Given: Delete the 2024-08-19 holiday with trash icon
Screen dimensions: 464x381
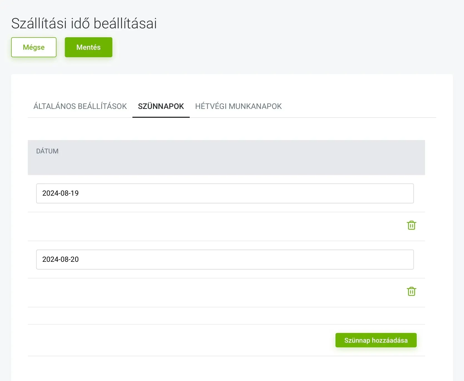Looking at the screenshot, I should [x=411, y=225].
